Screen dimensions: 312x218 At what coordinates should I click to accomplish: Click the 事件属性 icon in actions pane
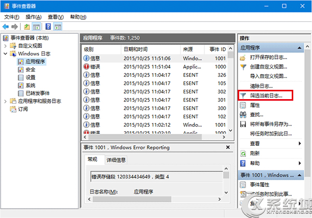243,185
